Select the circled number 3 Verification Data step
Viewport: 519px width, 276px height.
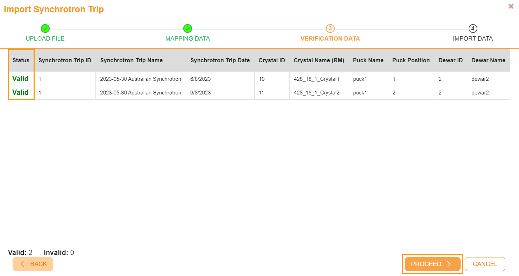[330, 28]
